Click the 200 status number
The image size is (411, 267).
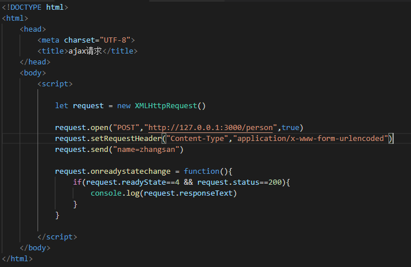[x=275, y=182]
